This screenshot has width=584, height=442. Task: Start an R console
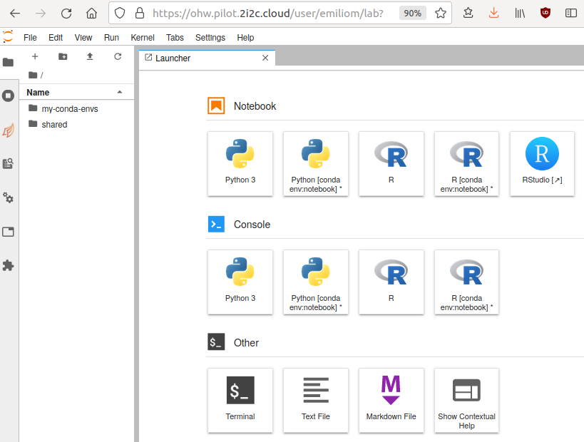pos(391,282)
